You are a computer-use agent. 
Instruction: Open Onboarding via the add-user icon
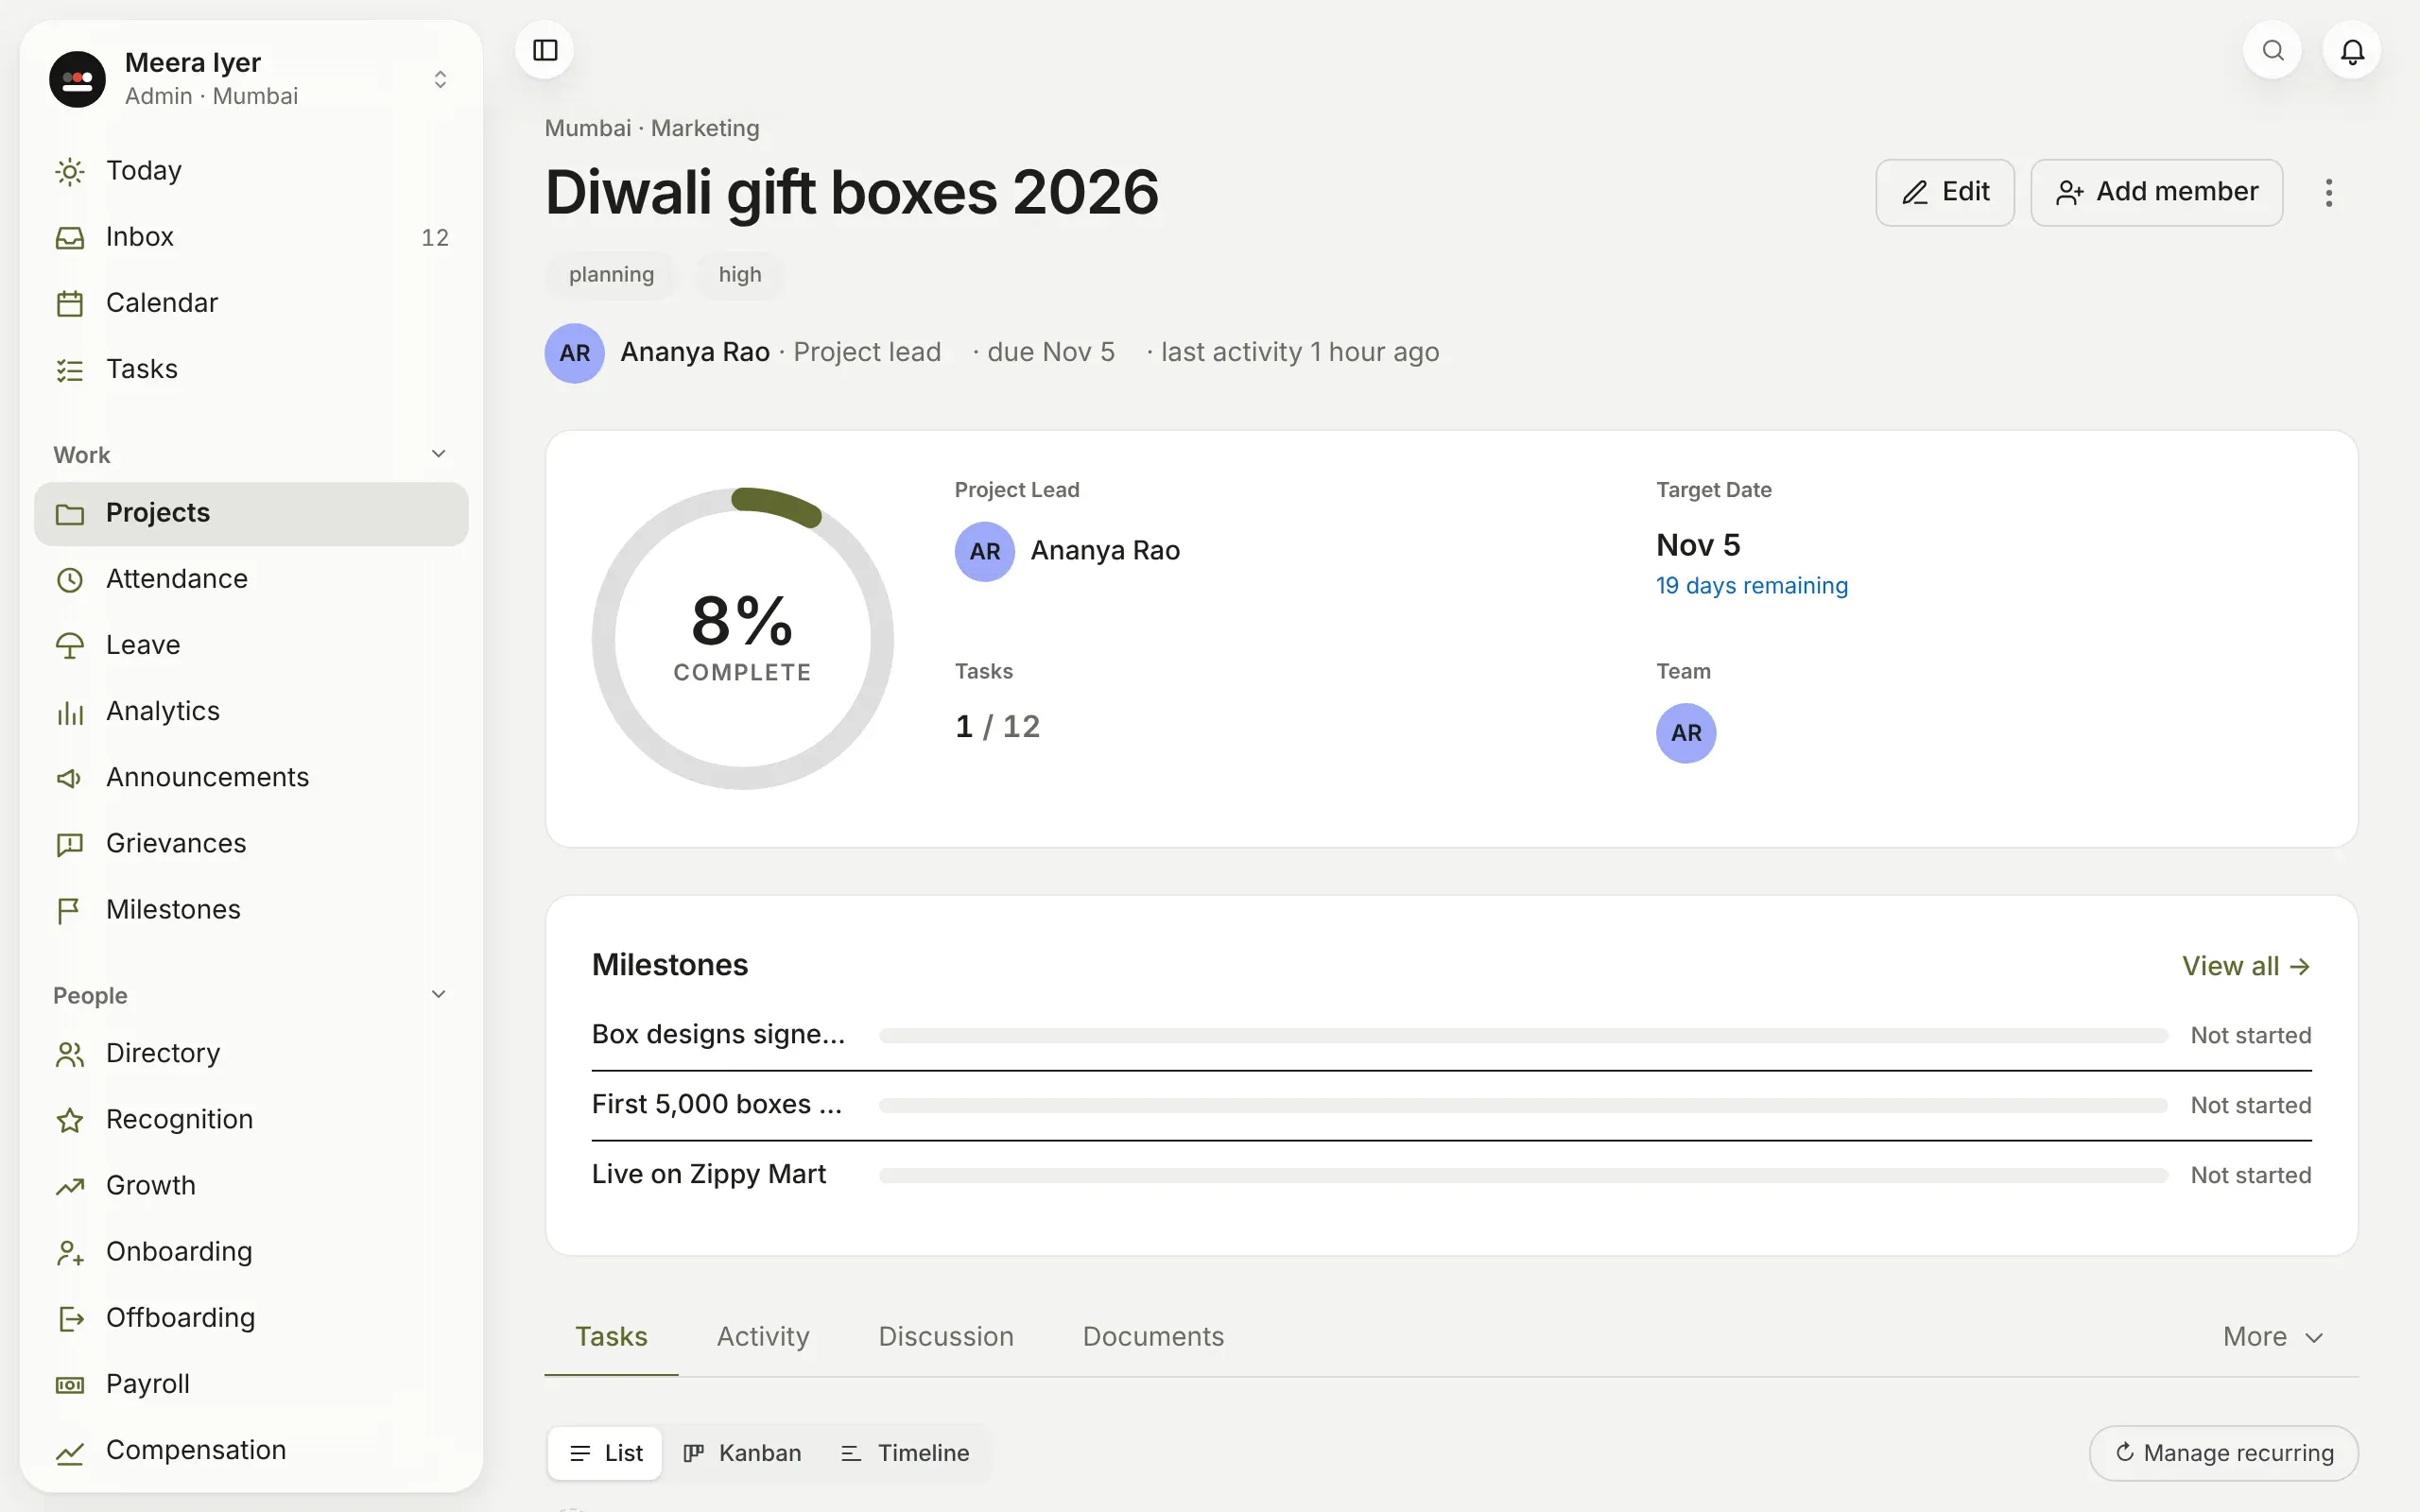(x=70, y=1252)
